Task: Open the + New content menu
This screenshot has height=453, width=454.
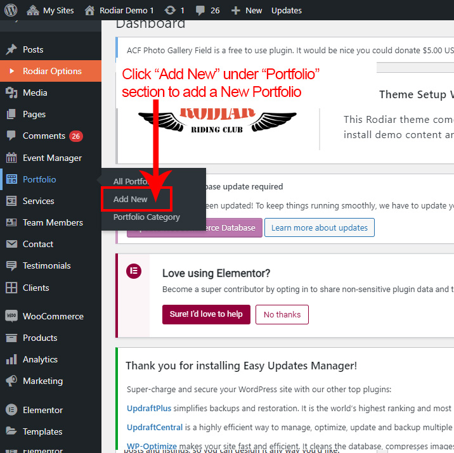Action: (x=246, y=10)
